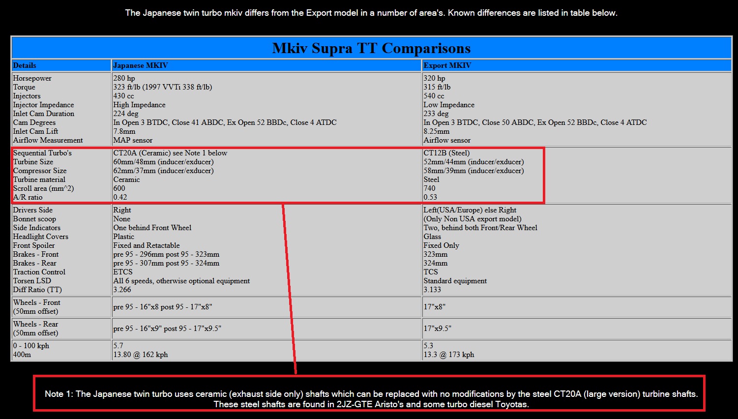Click the intro sentence above the table
This screenshot has width=738, height=419.
click(371, 13)
